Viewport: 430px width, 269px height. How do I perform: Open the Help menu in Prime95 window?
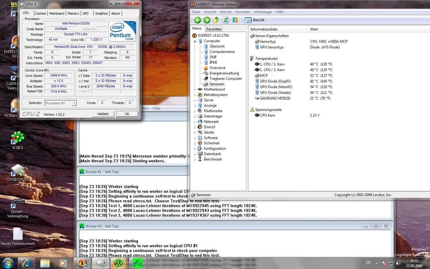(x=157, y=108)
